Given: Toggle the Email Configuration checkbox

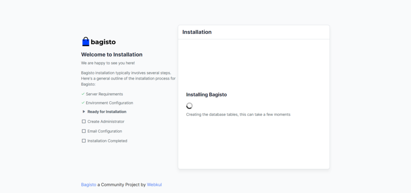Looking at the screenshot, I should click(x=84, y=131).
